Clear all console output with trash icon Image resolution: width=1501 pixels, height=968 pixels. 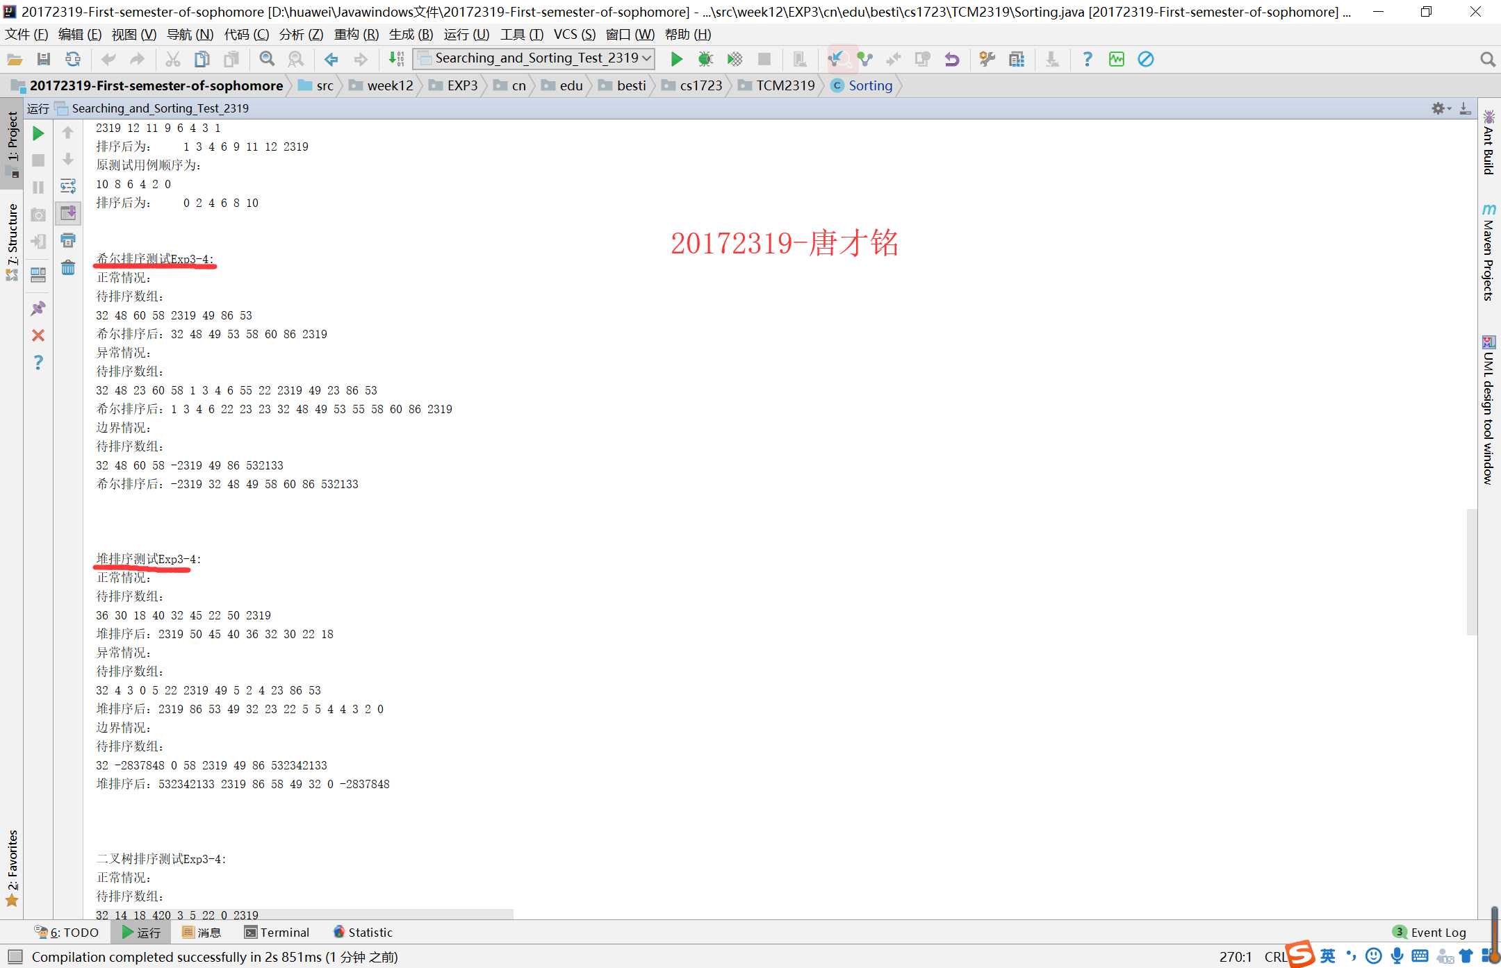click(68, 268)
